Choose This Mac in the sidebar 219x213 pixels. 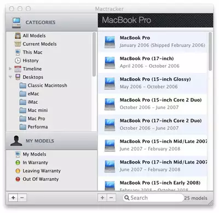coord(32,53)
